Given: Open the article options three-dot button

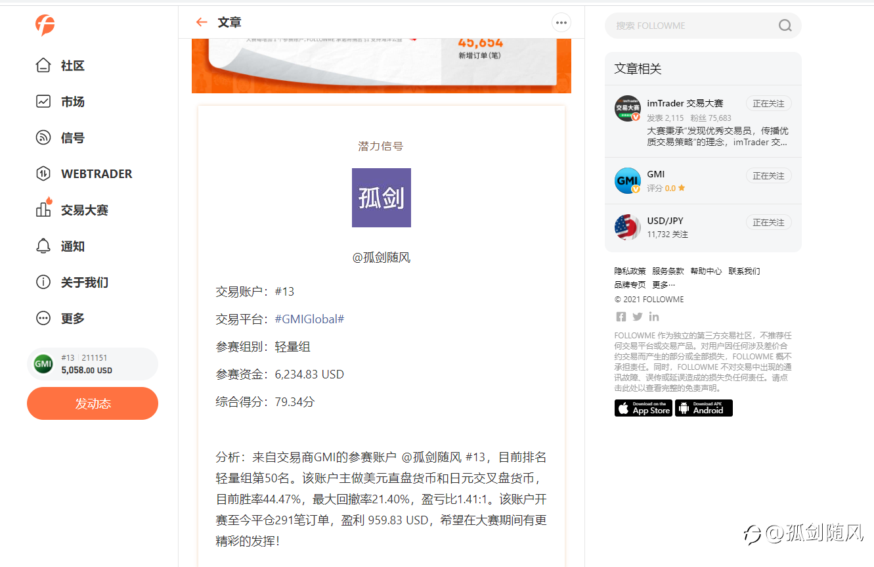Looking at the screenshot, I should click(x=561, y=22).
